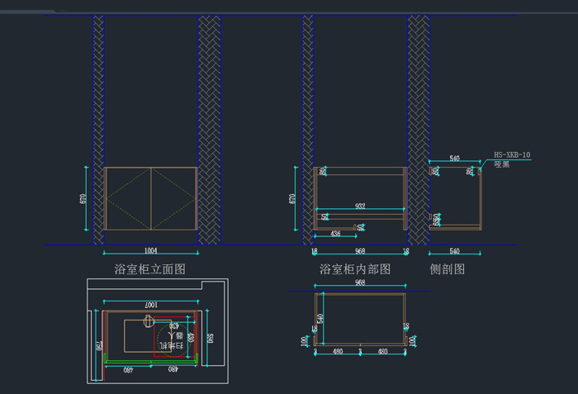
Task: Select the 哑黑 annotation text
Action: tap(501, 164)
